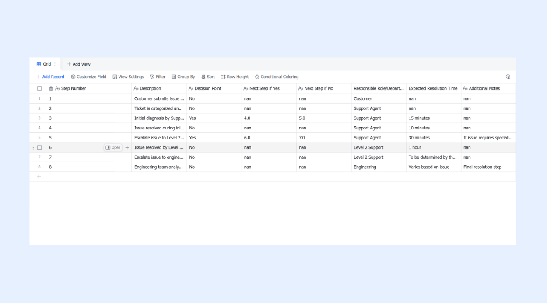The width and height of the screenshot is (547, 303).
Task: Select 'Varies based on issue' cell
Action: tap(434, 167)
